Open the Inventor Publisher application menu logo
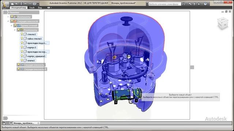This screenshot has width=234, height=131. [x=6, y=5]
